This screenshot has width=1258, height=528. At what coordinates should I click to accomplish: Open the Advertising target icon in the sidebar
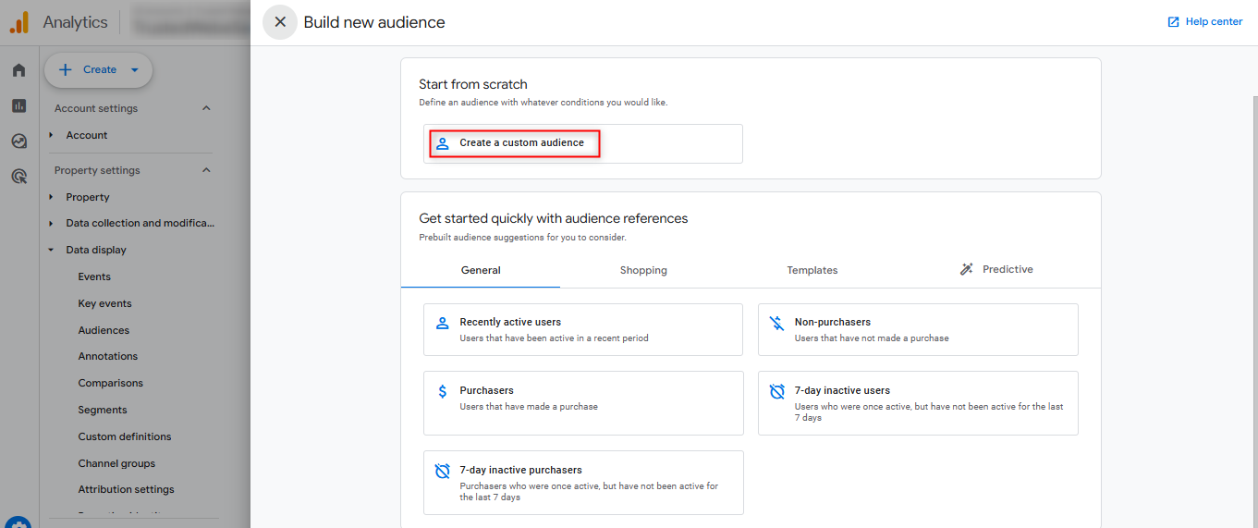(x=19, y=176)
